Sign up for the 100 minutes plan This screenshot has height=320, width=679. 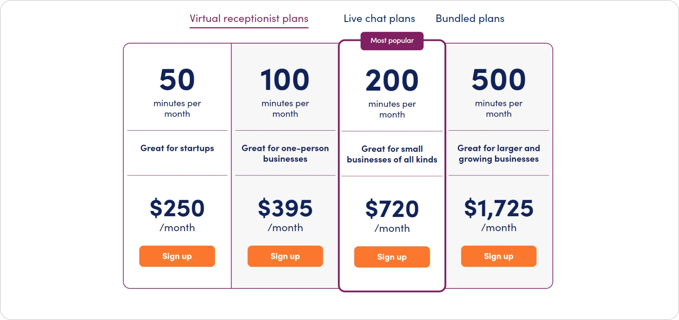coord(285,256)
